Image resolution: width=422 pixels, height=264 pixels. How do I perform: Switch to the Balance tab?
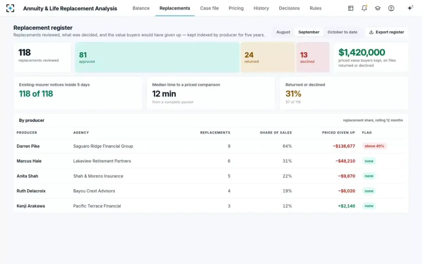(141, 8)
